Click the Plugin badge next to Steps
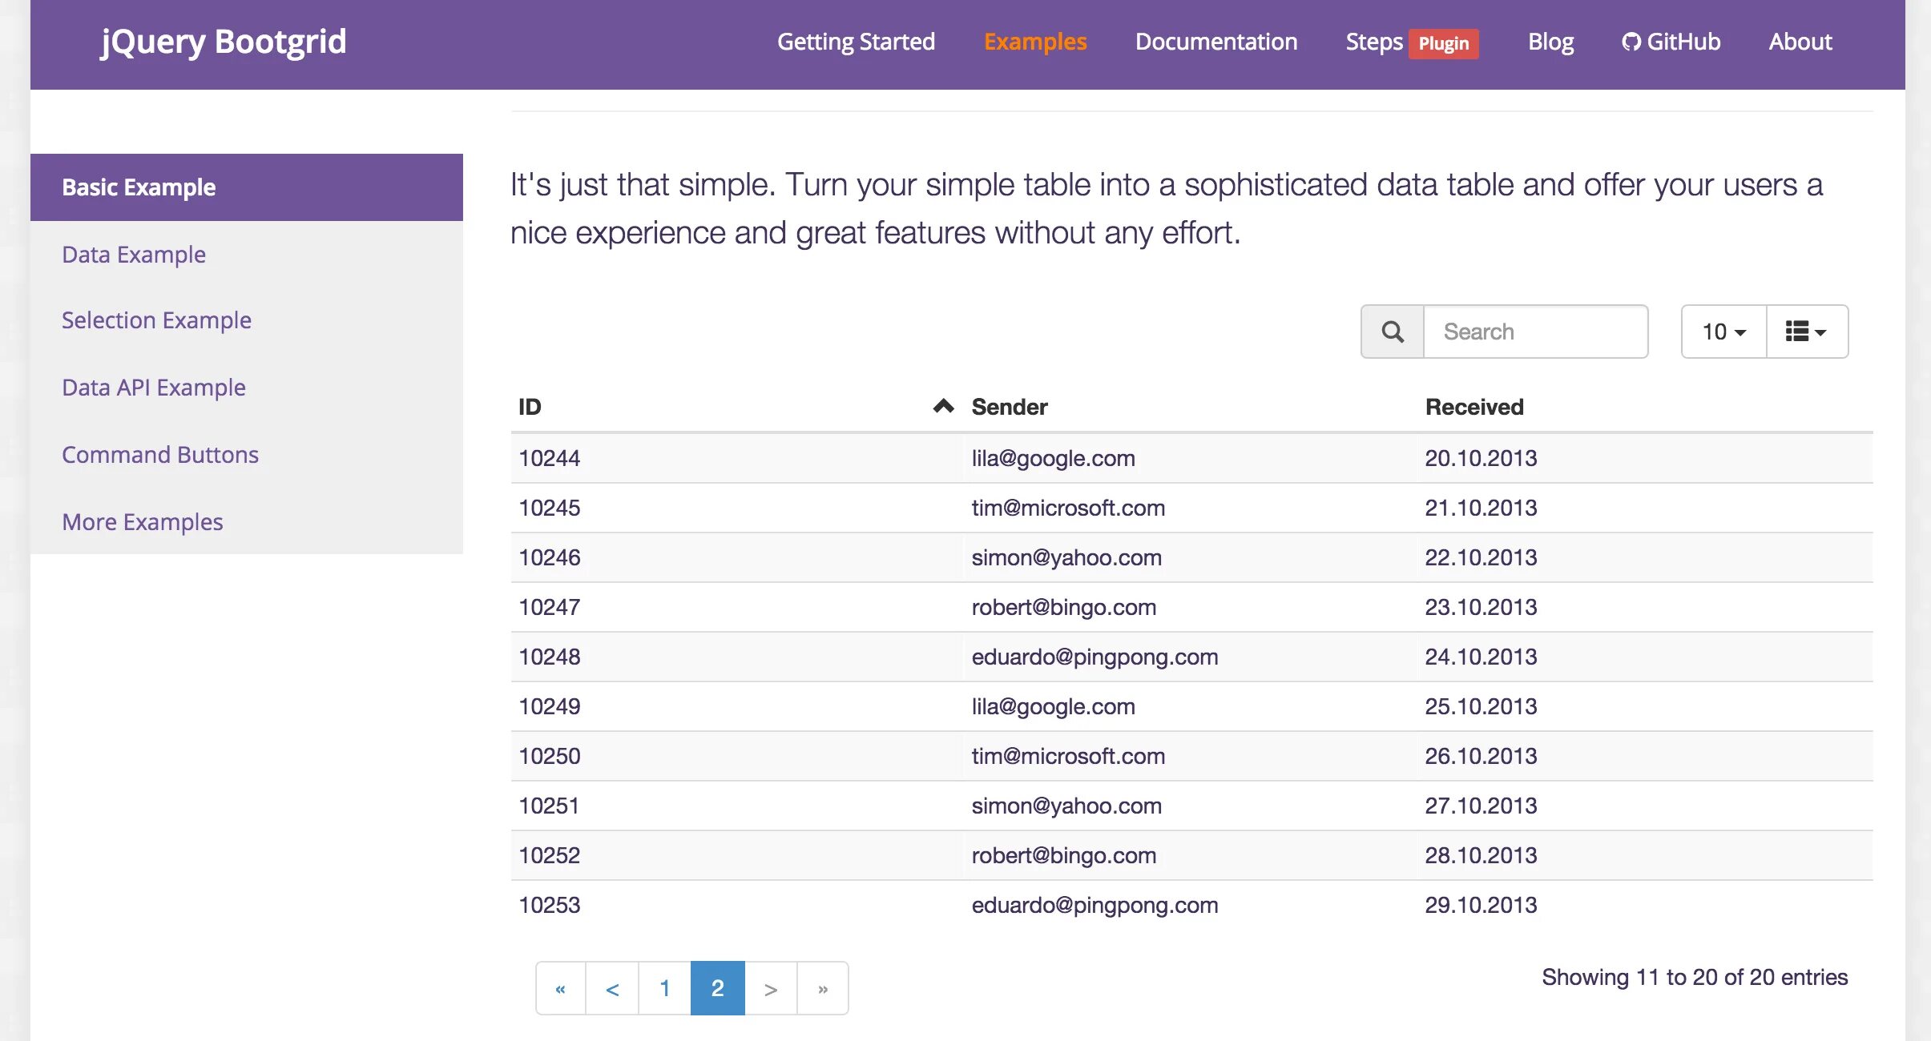The height and width of the screenshot is (1041, 1931). click(1443, 43)
